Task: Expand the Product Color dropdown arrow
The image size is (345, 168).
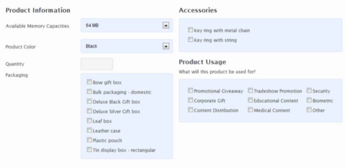Action: (166, 46)
